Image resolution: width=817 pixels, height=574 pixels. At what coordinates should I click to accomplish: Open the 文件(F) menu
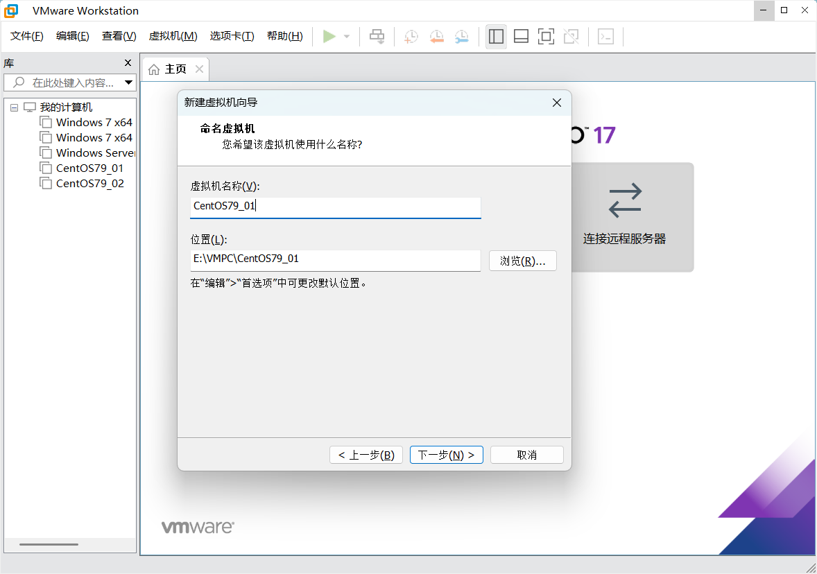26,36
